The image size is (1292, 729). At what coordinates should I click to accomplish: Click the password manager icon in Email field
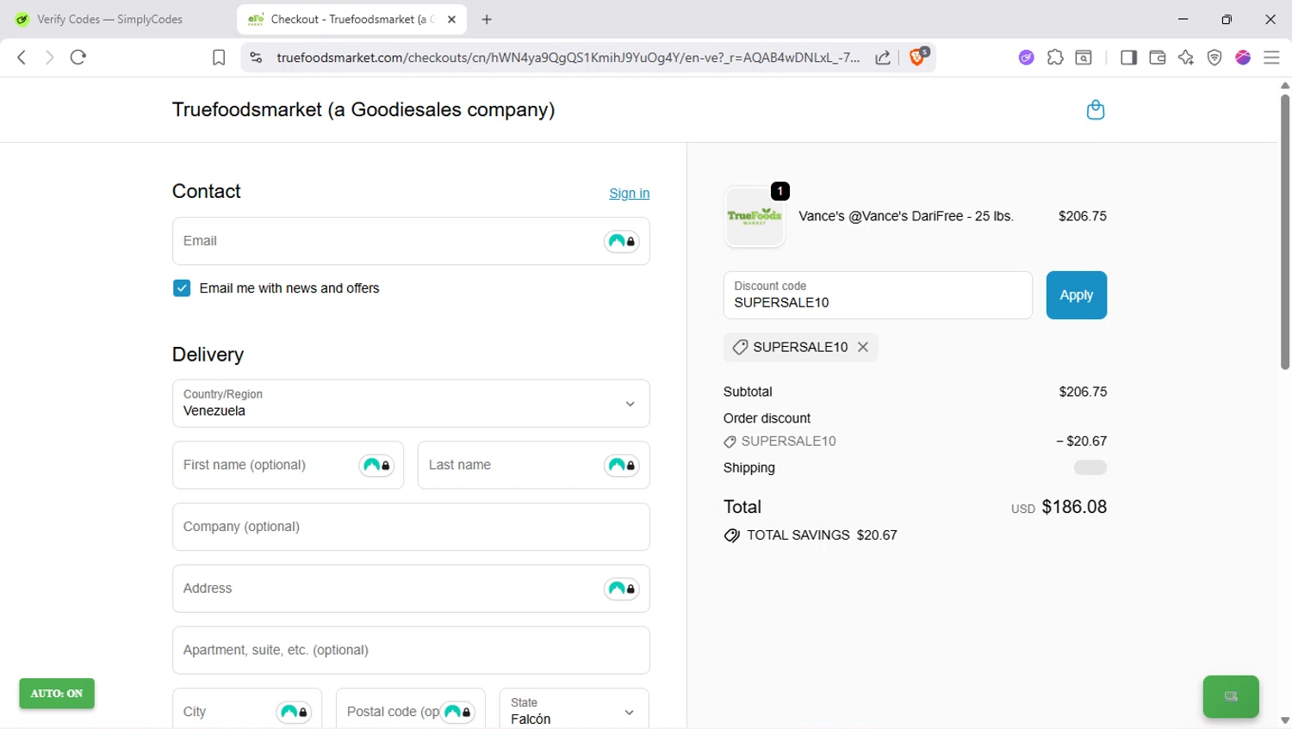622,241
